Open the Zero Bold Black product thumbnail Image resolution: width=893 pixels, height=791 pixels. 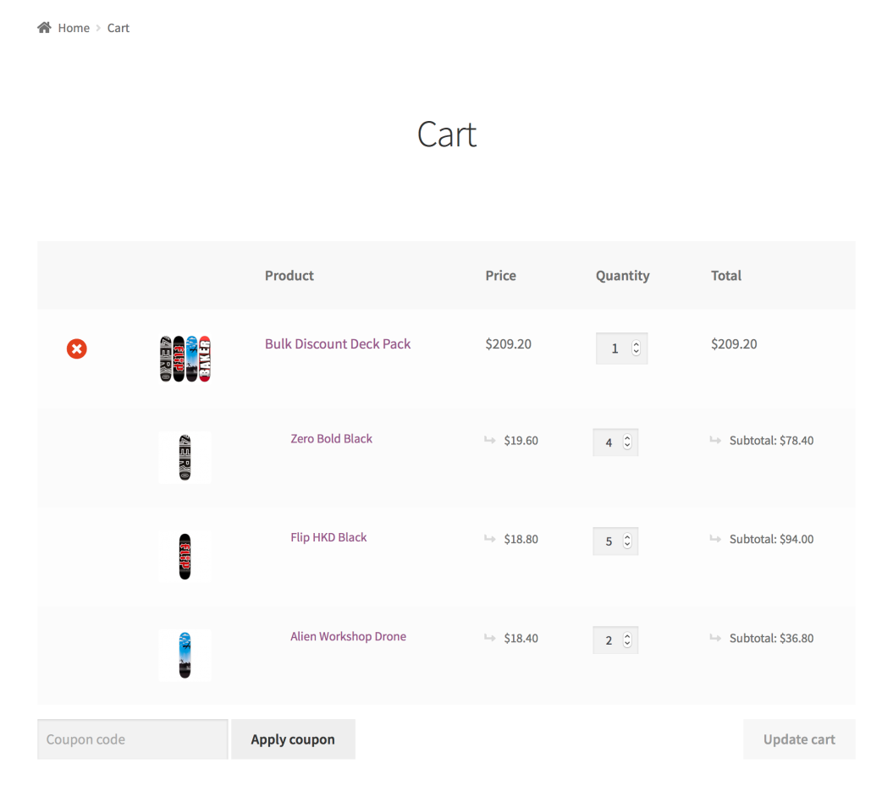pyautogui.click(x=185, y=457)
